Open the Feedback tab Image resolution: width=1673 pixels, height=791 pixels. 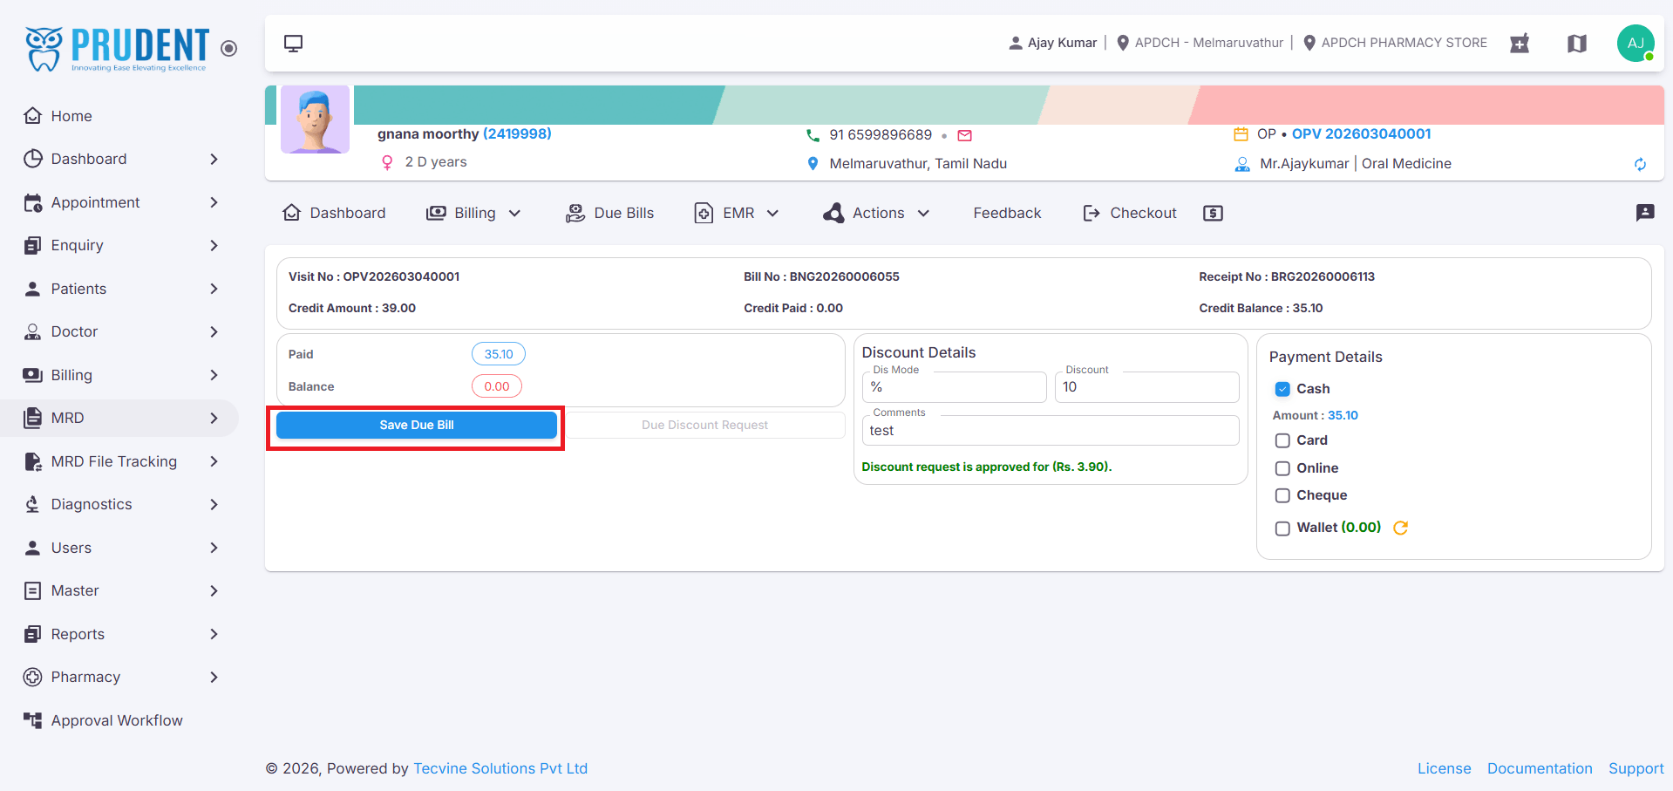[1007, 213]
